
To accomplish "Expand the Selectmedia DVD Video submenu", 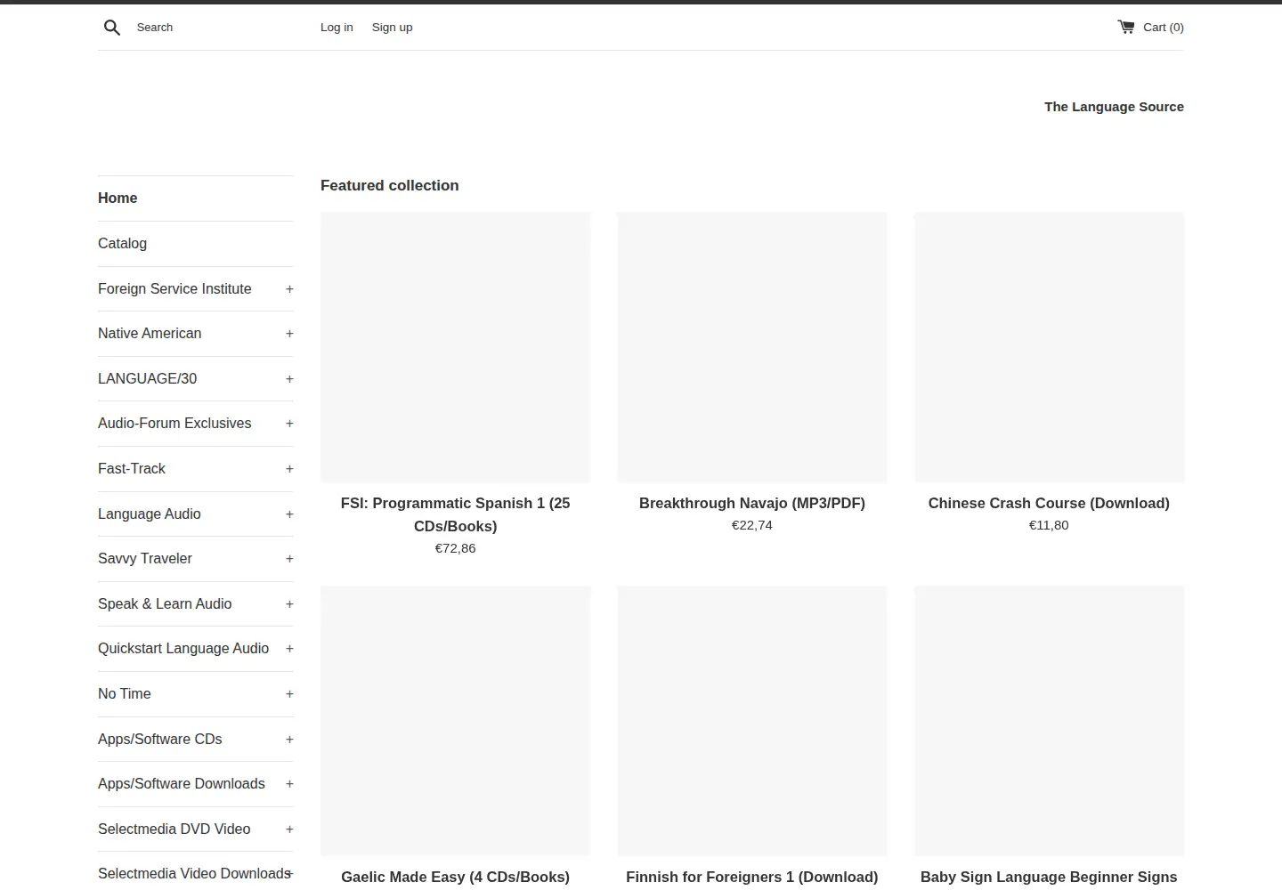I will (289, 829).
